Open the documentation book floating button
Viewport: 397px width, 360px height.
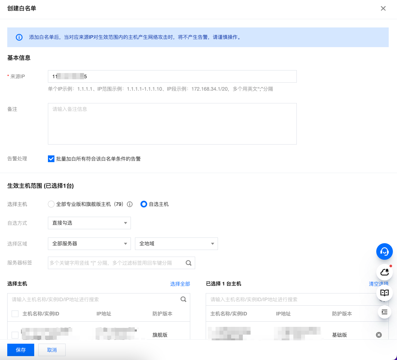tap(385, 293)
